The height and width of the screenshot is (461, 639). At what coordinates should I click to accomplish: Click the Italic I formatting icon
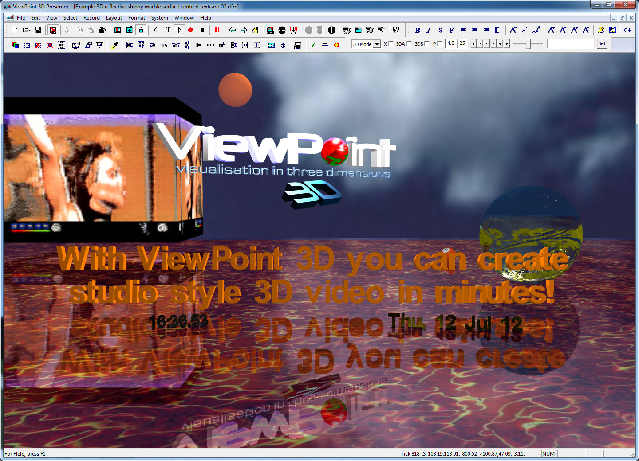point(429,30)
